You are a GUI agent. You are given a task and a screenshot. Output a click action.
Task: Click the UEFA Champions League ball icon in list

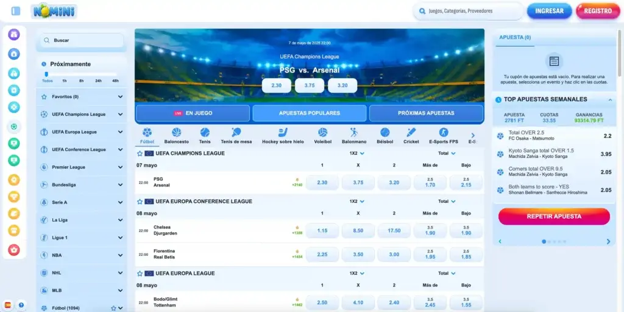pyautogui.click(x=44, y=114)
